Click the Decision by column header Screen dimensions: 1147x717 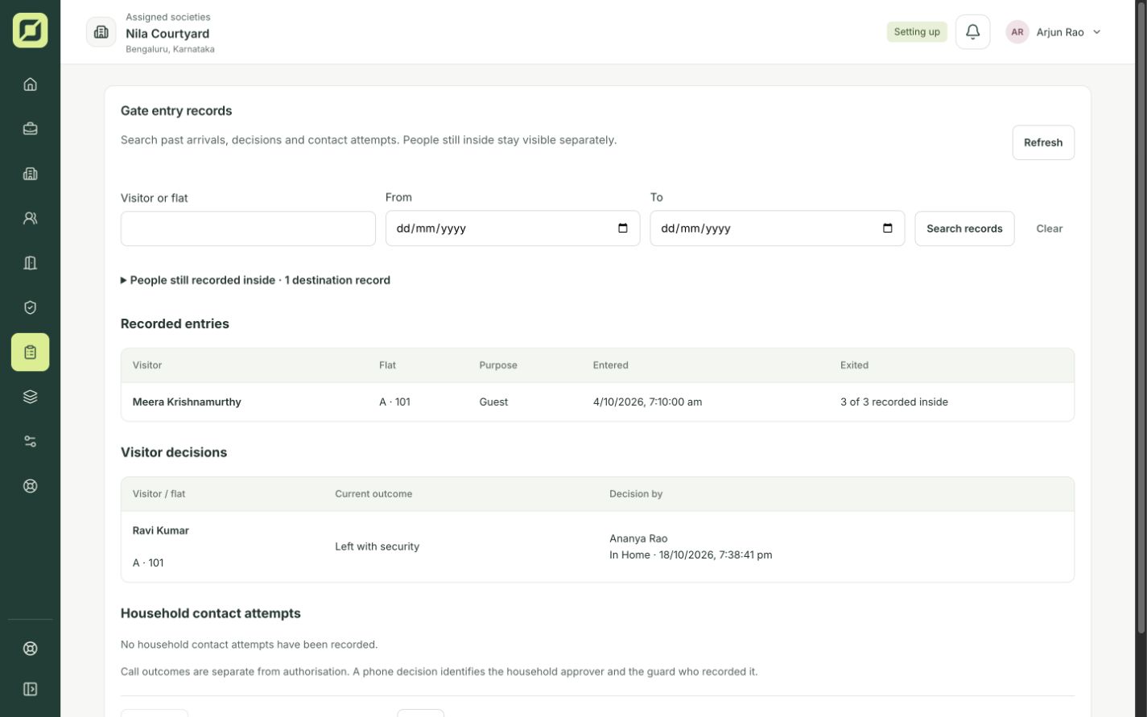pyautogui.click(x=636, y=494)
